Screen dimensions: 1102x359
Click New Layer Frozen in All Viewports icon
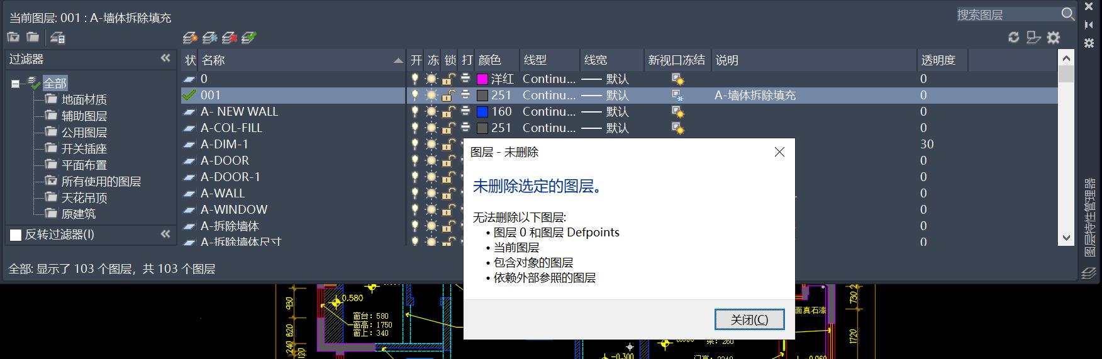coord(209,38)
